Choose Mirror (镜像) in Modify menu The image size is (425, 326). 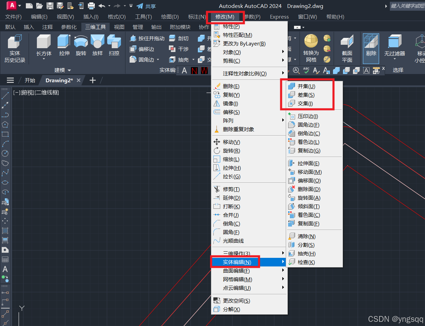(x=249, y=104)
